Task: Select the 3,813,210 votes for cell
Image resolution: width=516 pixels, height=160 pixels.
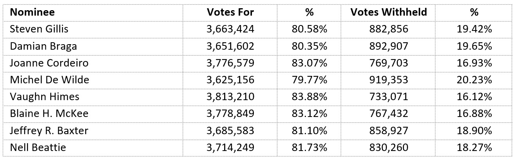Action: pos(230,97)
